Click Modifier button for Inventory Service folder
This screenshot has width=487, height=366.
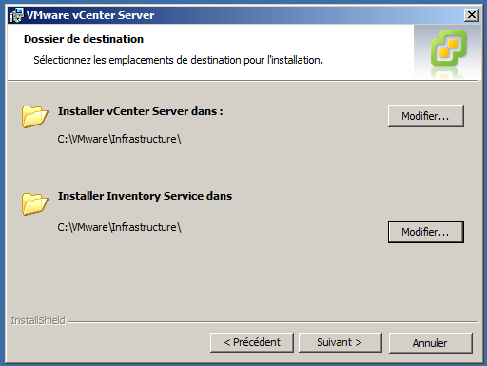click(426, 232)
